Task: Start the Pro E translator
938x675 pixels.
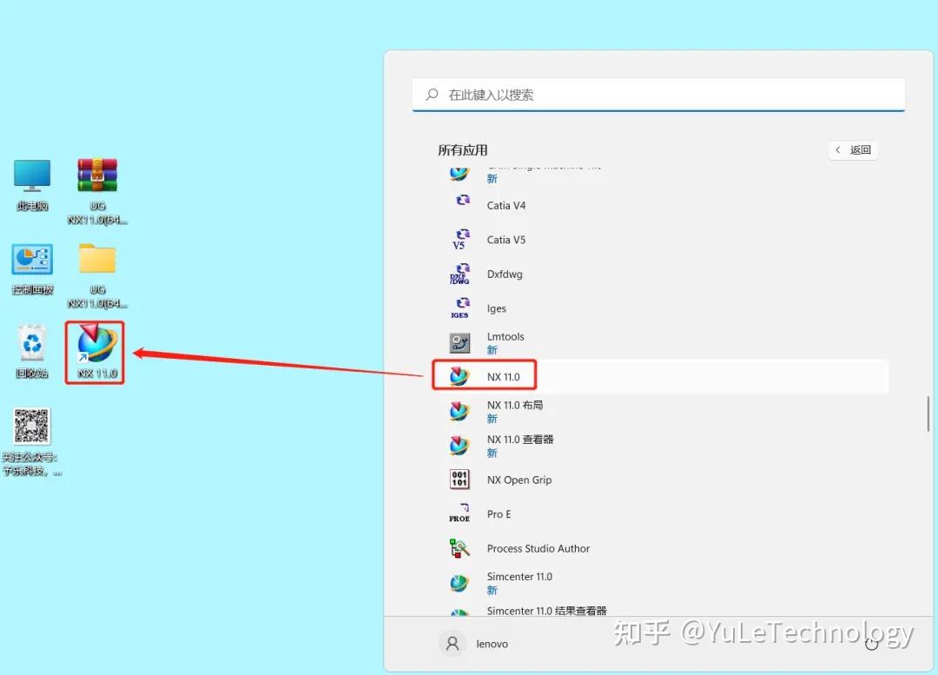Action: pyautogui.click(x=499, y=513)
